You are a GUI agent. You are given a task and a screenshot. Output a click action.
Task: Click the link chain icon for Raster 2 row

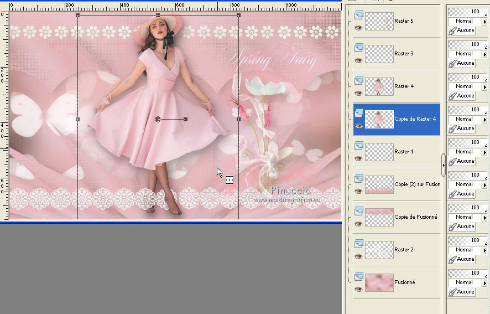point(452,259)
